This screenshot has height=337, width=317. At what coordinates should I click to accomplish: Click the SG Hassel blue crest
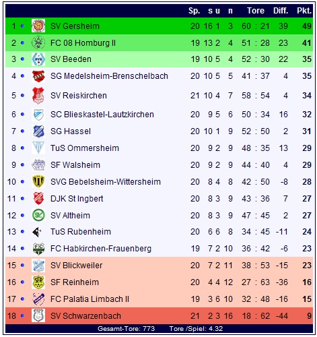coord(38,131)
